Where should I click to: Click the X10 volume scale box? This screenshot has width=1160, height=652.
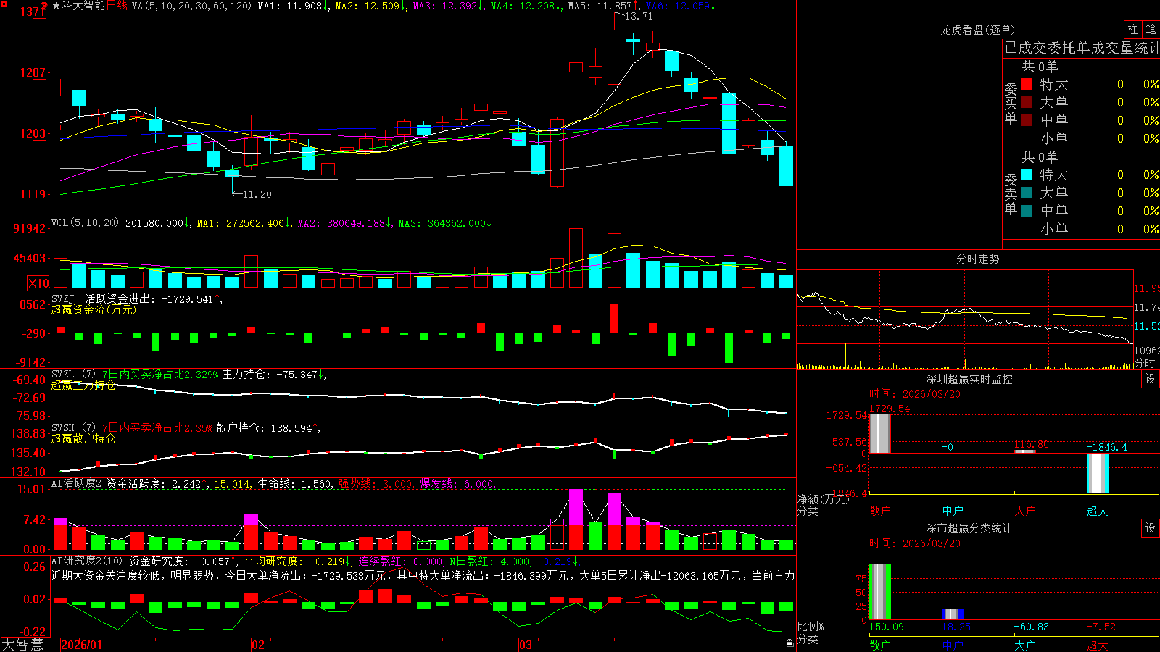(38, 283)
